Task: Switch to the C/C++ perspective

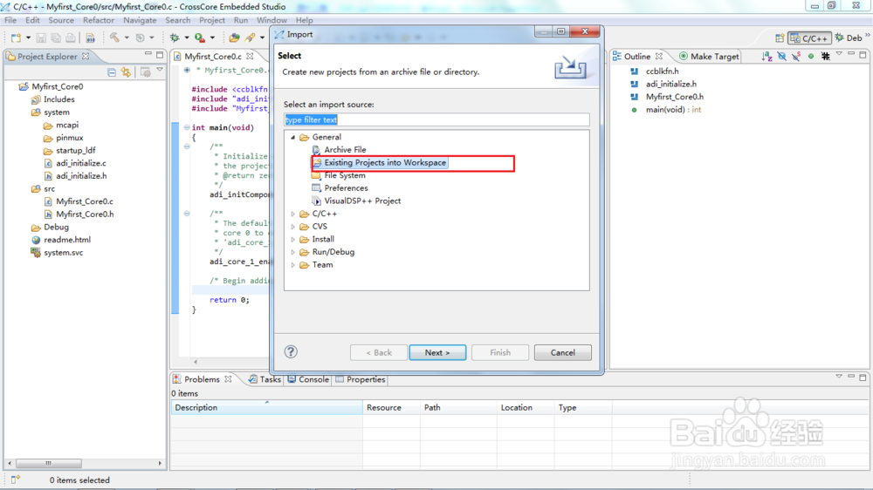Action: [x=809, y=37]
